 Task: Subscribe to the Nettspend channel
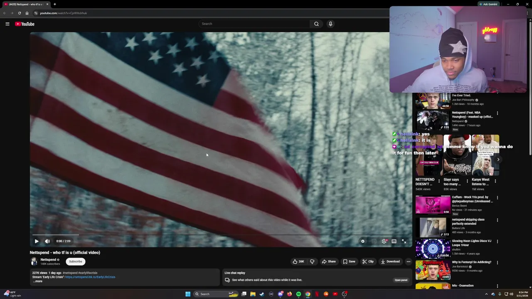76,262
